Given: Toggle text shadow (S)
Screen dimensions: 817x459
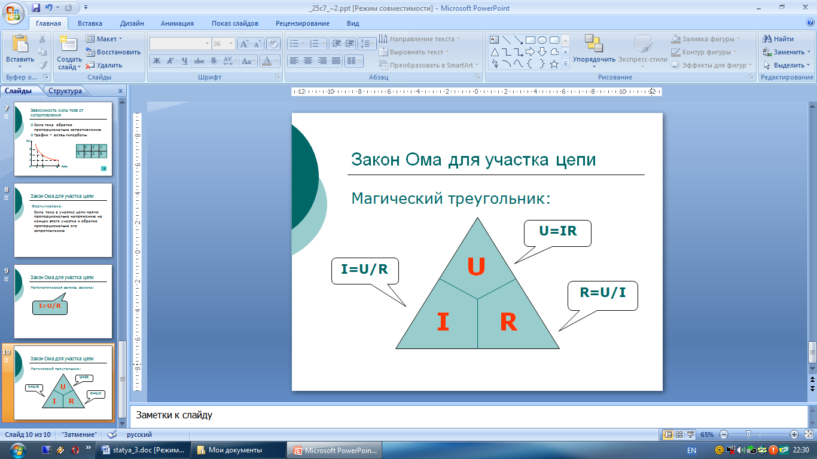Looking at the screenshot, I should tap(214, 61).
